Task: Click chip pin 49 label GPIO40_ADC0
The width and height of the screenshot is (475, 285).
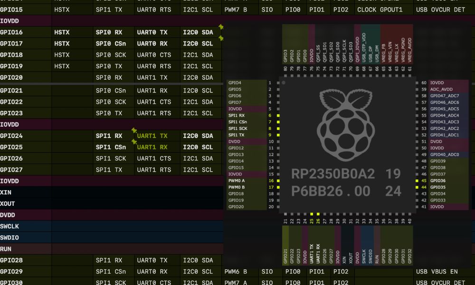Action: click(x=445, y=155)
